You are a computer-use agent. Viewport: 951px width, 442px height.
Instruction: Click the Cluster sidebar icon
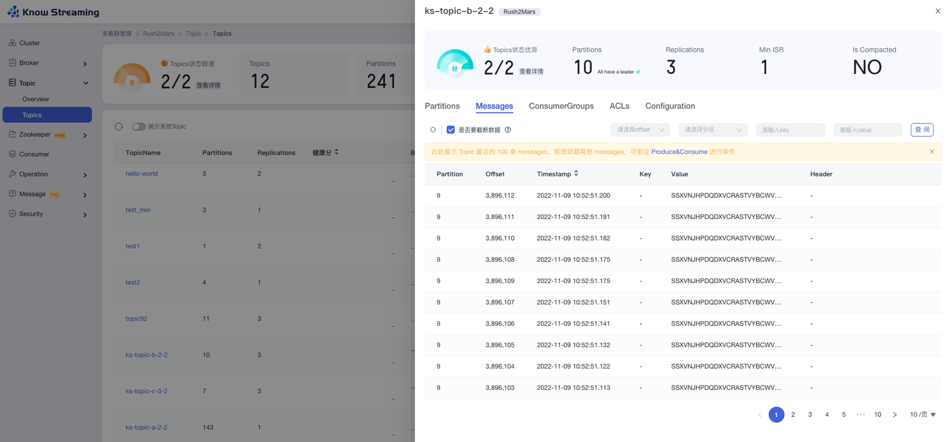pyautogui.click(x=13, y=43)
